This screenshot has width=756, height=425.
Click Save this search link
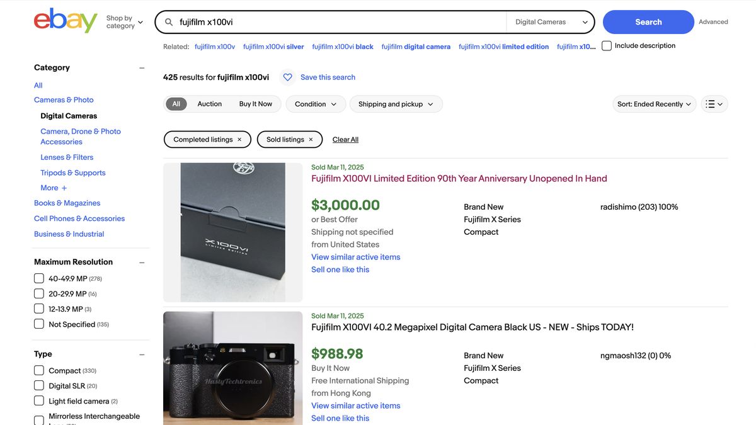[x=328, y=77]
